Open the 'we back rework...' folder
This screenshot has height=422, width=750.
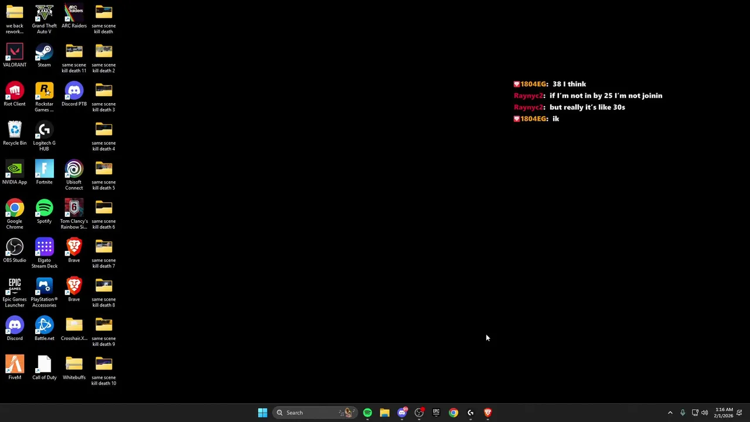15,19
